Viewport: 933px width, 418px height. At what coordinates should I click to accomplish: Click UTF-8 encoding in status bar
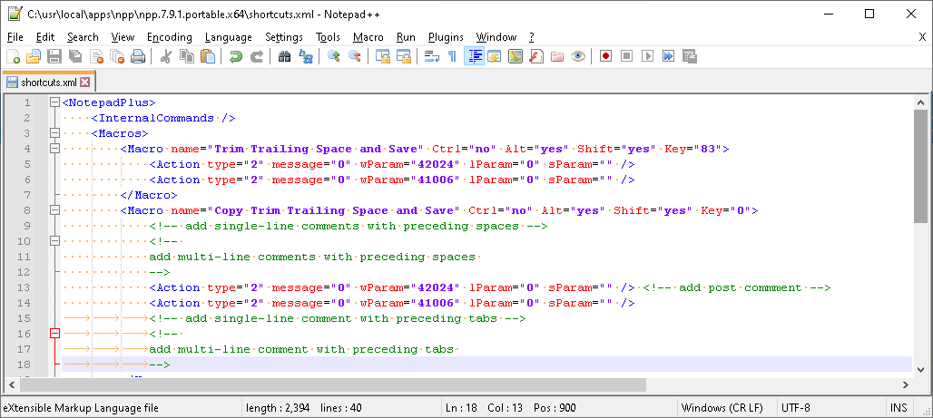796,408
